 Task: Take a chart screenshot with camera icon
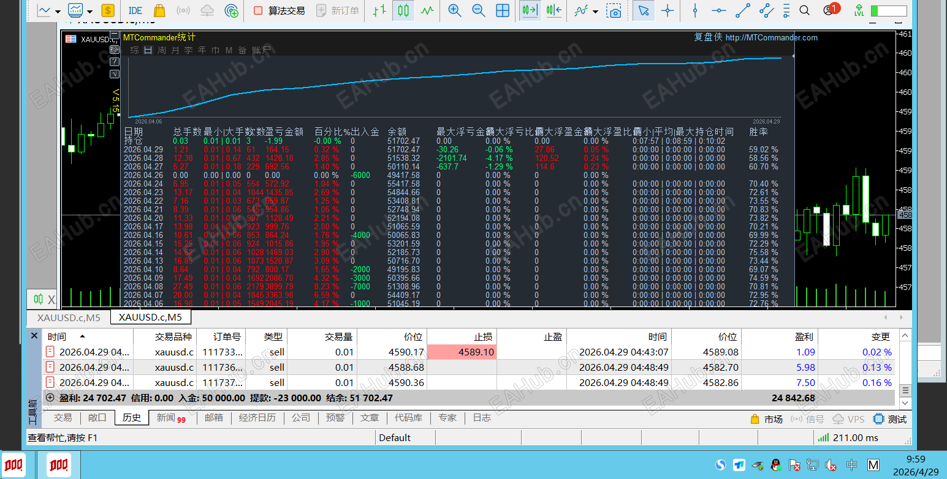click(x=614, y=10)
